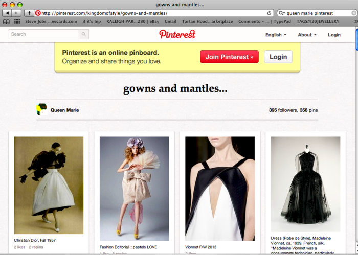Click the 'Dress (Robe de Style), Madeleine' caption
The image size is (358, 255).
pyautogui.click(x=301, y=238)
